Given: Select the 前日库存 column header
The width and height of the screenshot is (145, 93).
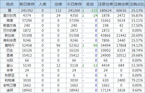Looking at the screenshot, I should tap(27, 4).
